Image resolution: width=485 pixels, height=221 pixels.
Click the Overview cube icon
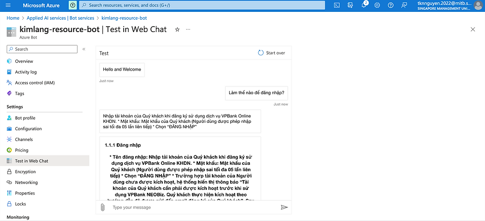coord(9,61)
